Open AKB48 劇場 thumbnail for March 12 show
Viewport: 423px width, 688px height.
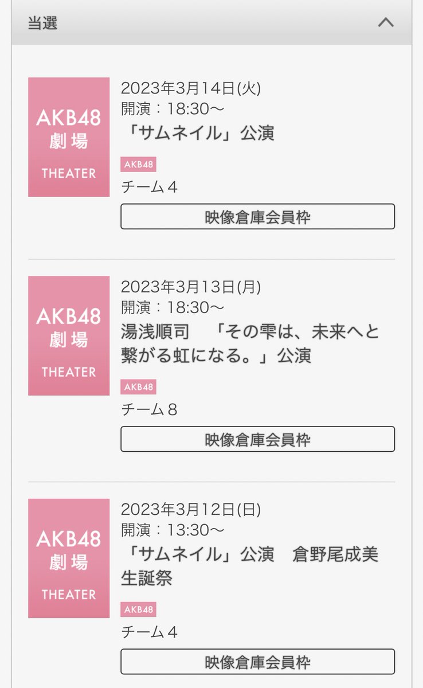point(69,558)
